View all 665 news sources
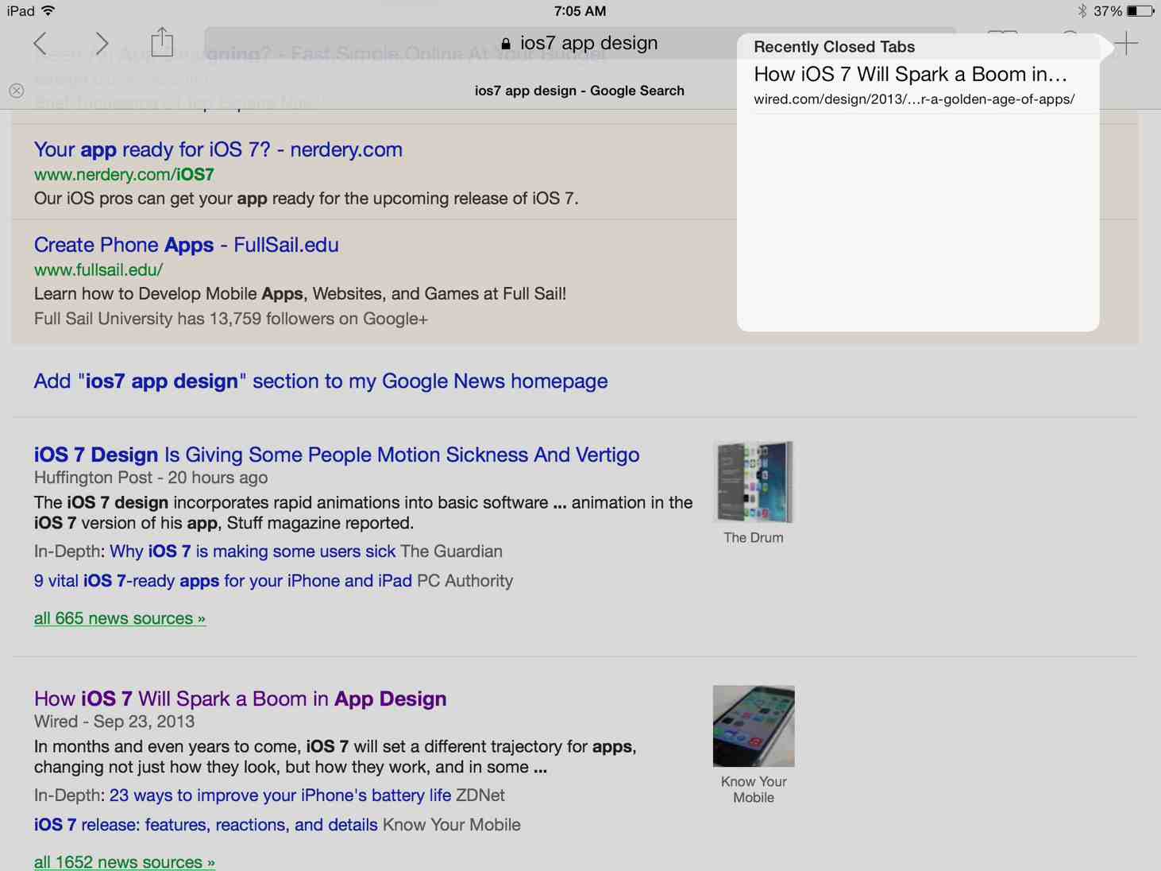This screenshot has height=871, width=1161. pos(120,618)
